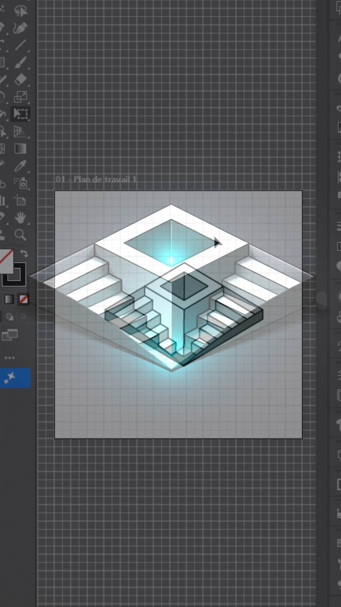Swap fill and stroke colors

24,253
